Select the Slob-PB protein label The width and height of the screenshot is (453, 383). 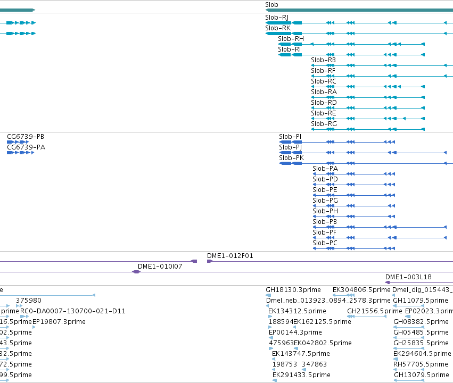[325, 222]
